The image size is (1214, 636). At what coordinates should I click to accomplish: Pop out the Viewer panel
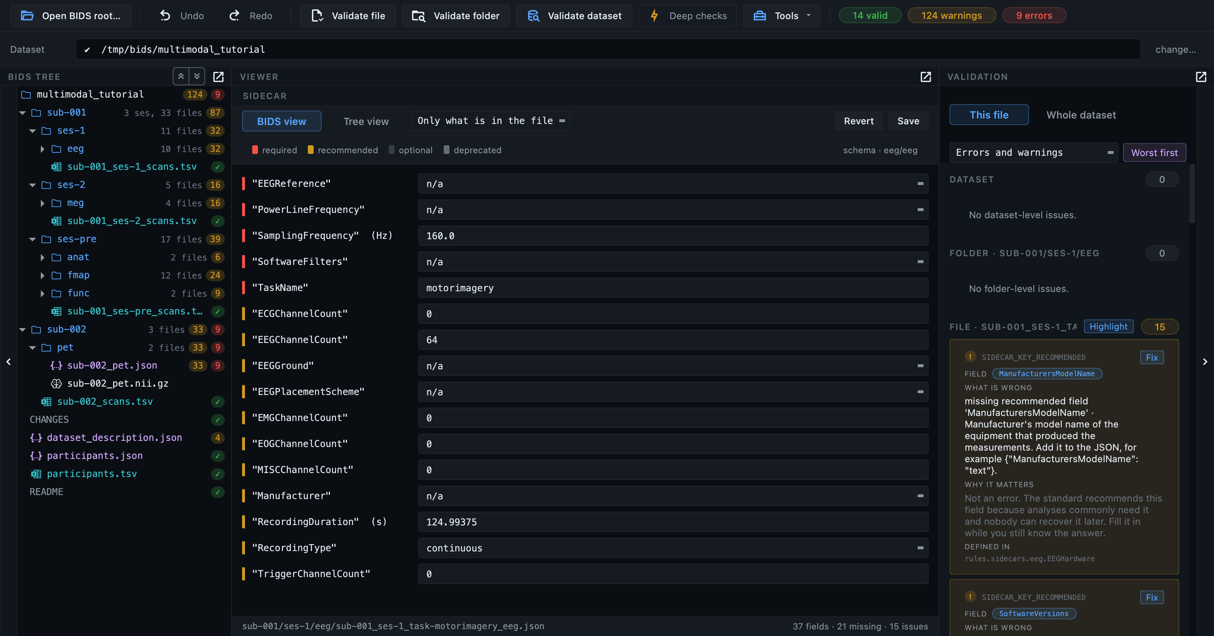926,76
